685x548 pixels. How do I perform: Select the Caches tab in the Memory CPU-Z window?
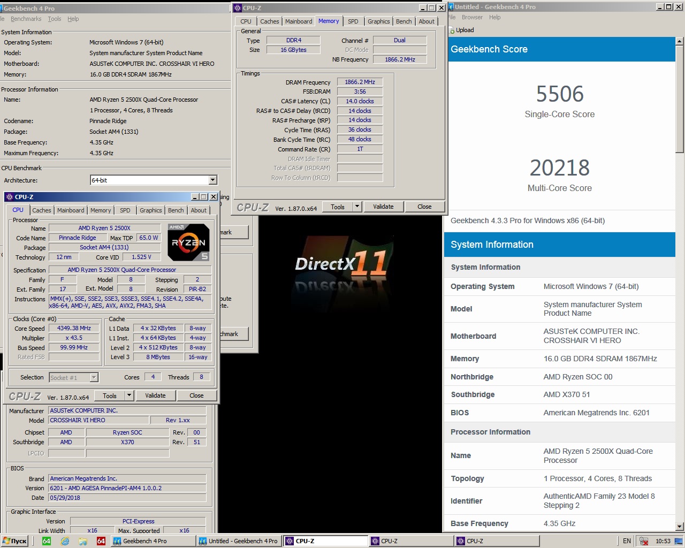coord(269,21)
